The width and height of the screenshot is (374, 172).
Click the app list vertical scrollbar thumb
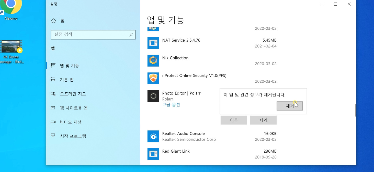pyautogui.click(x=355, y=110)
